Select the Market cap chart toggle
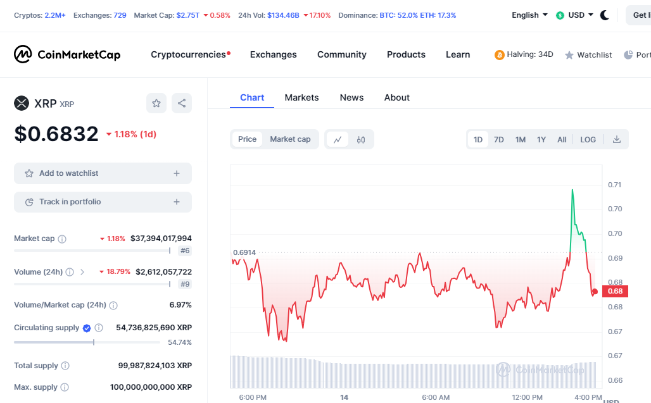 tap(290, 139)
